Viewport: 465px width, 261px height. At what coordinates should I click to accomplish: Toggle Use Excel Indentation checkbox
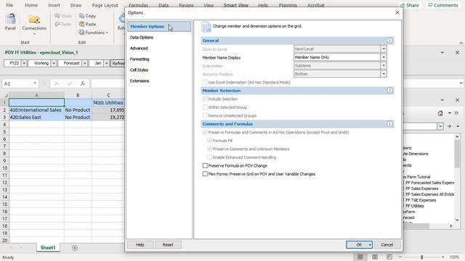pos(205,82)
